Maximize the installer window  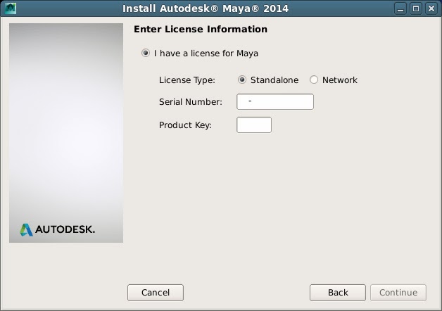[x=416, y=8]
